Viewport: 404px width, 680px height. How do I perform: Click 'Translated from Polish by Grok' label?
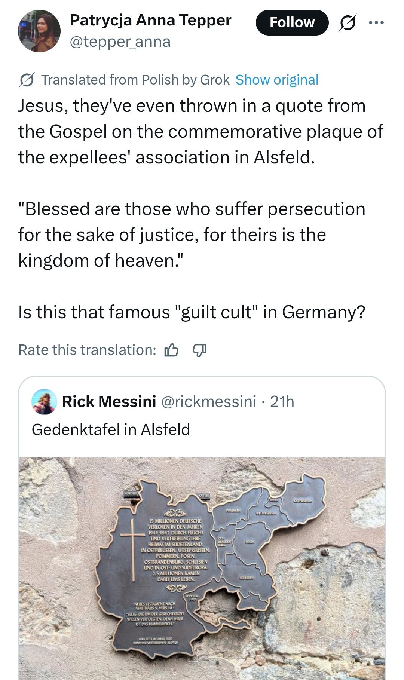[x=135, y=80]
